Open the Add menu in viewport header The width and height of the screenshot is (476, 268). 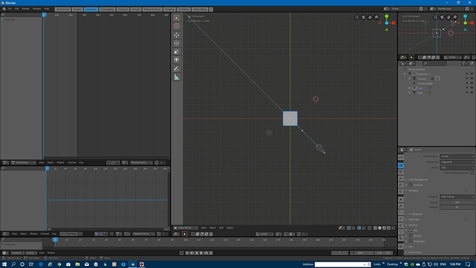click(221, 227)
